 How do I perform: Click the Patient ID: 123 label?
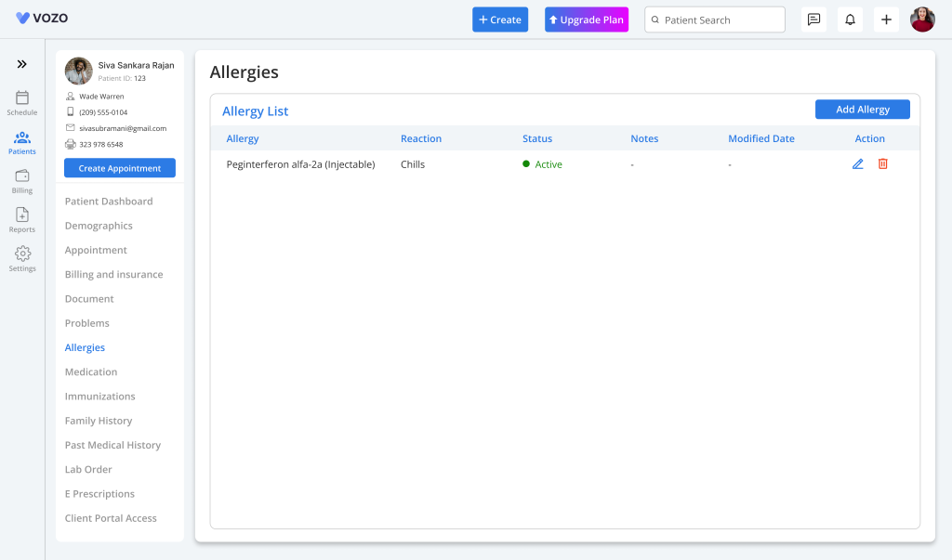(122, 78)
